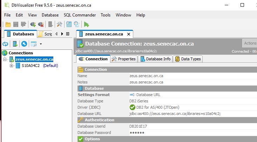The width and height of the screenshot is (257, 142).
Task: Open the Help menu
Action: point(141,15)
